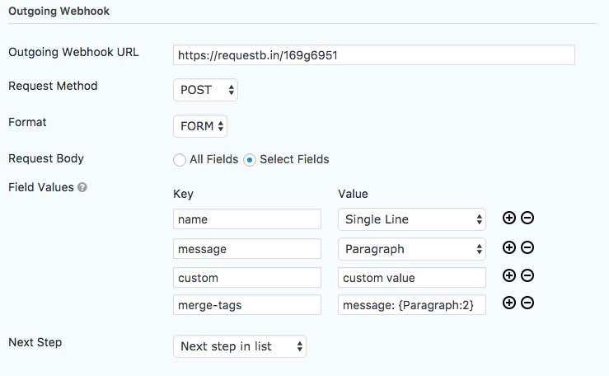Open the Format FORM dropdown

coord(200,126)
